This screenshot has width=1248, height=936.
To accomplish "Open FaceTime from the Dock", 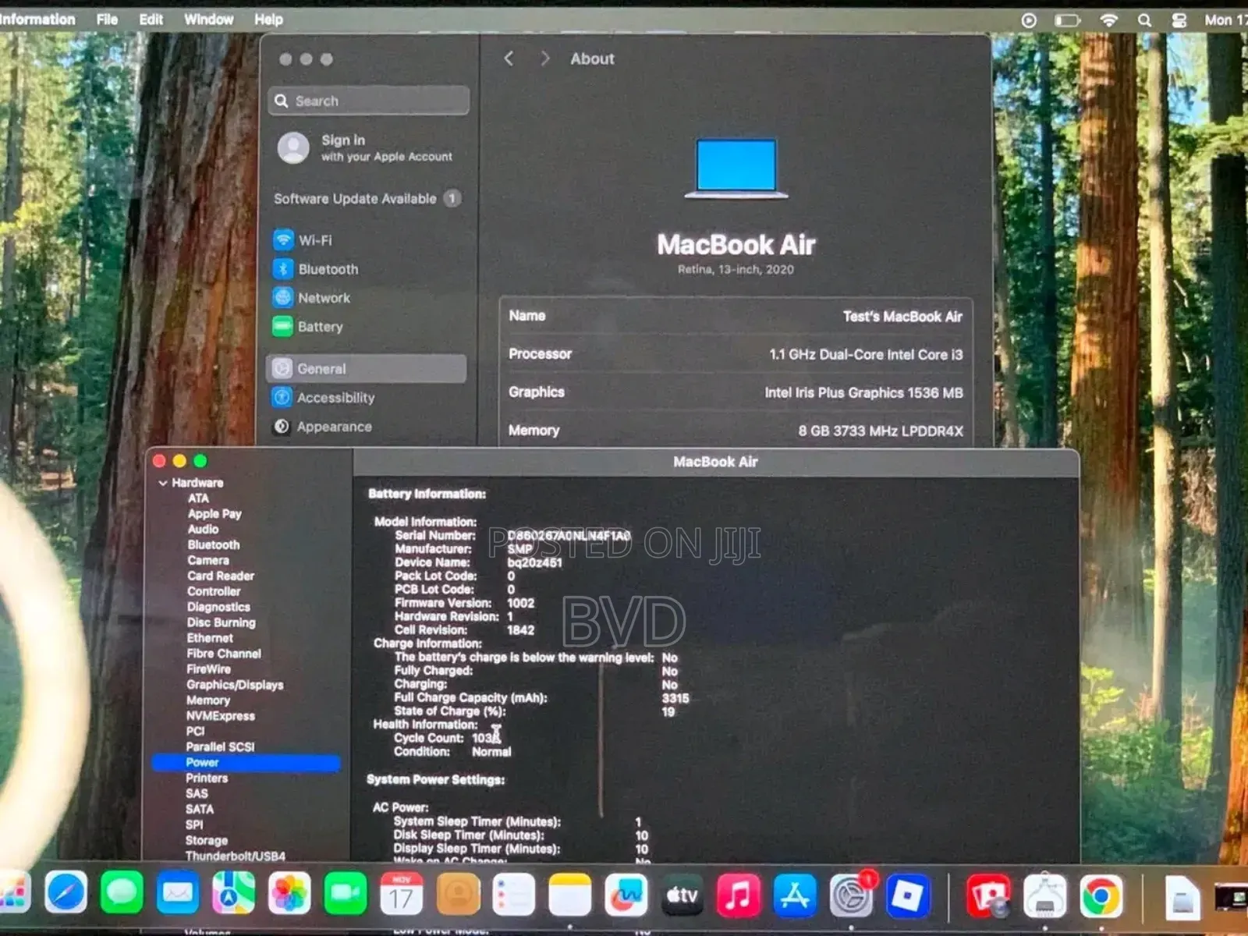I will 346,892.
